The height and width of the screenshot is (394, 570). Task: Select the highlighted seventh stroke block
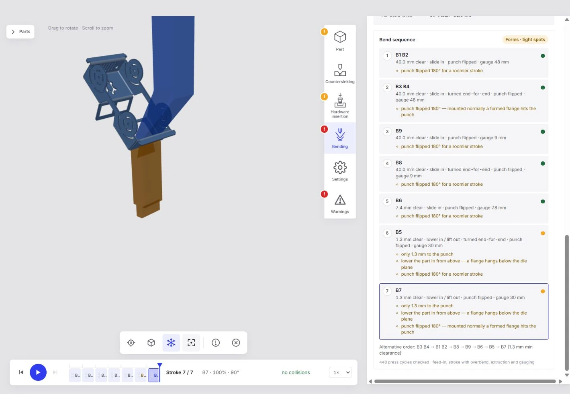(x=154, y=375)
